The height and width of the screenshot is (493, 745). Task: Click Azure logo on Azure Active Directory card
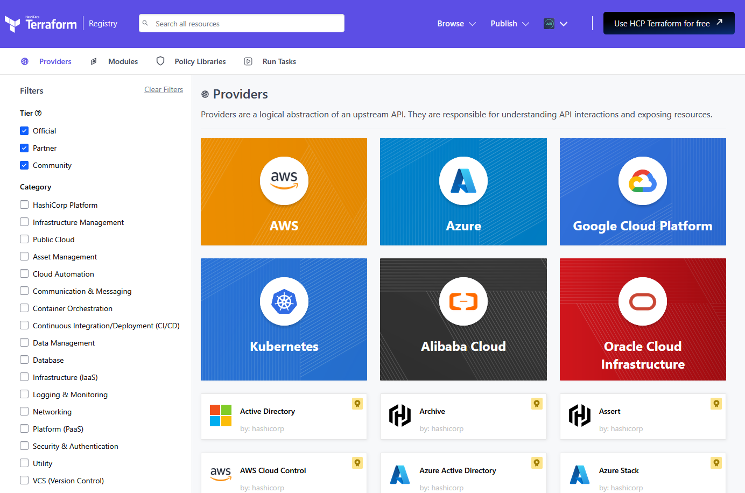[400, 475]
